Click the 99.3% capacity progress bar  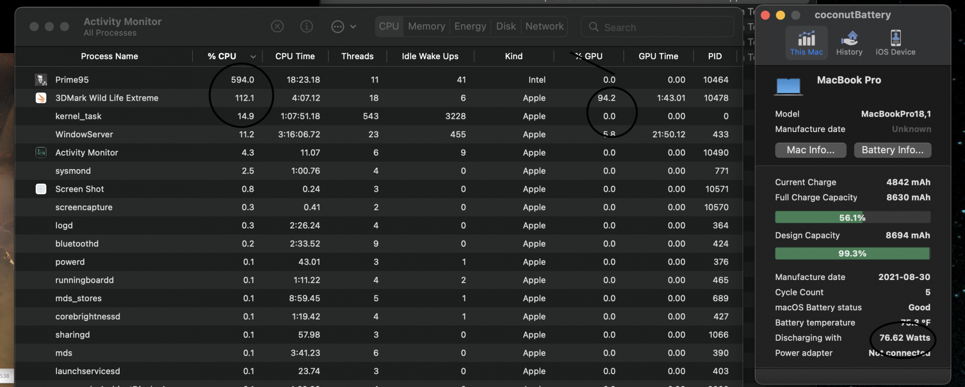coord(853,254)
